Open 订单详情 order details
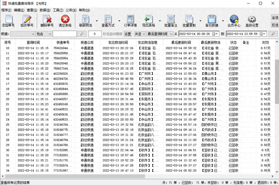This screenshot has width=279, height=185. 130,20
